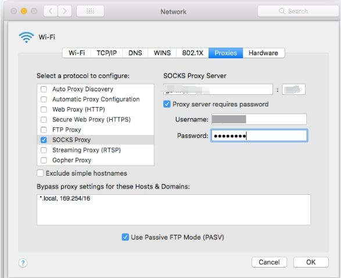The image size is (341, 278).
Task: Enable Auto Proxy Discovery checkbox
Action: [44, 89]
